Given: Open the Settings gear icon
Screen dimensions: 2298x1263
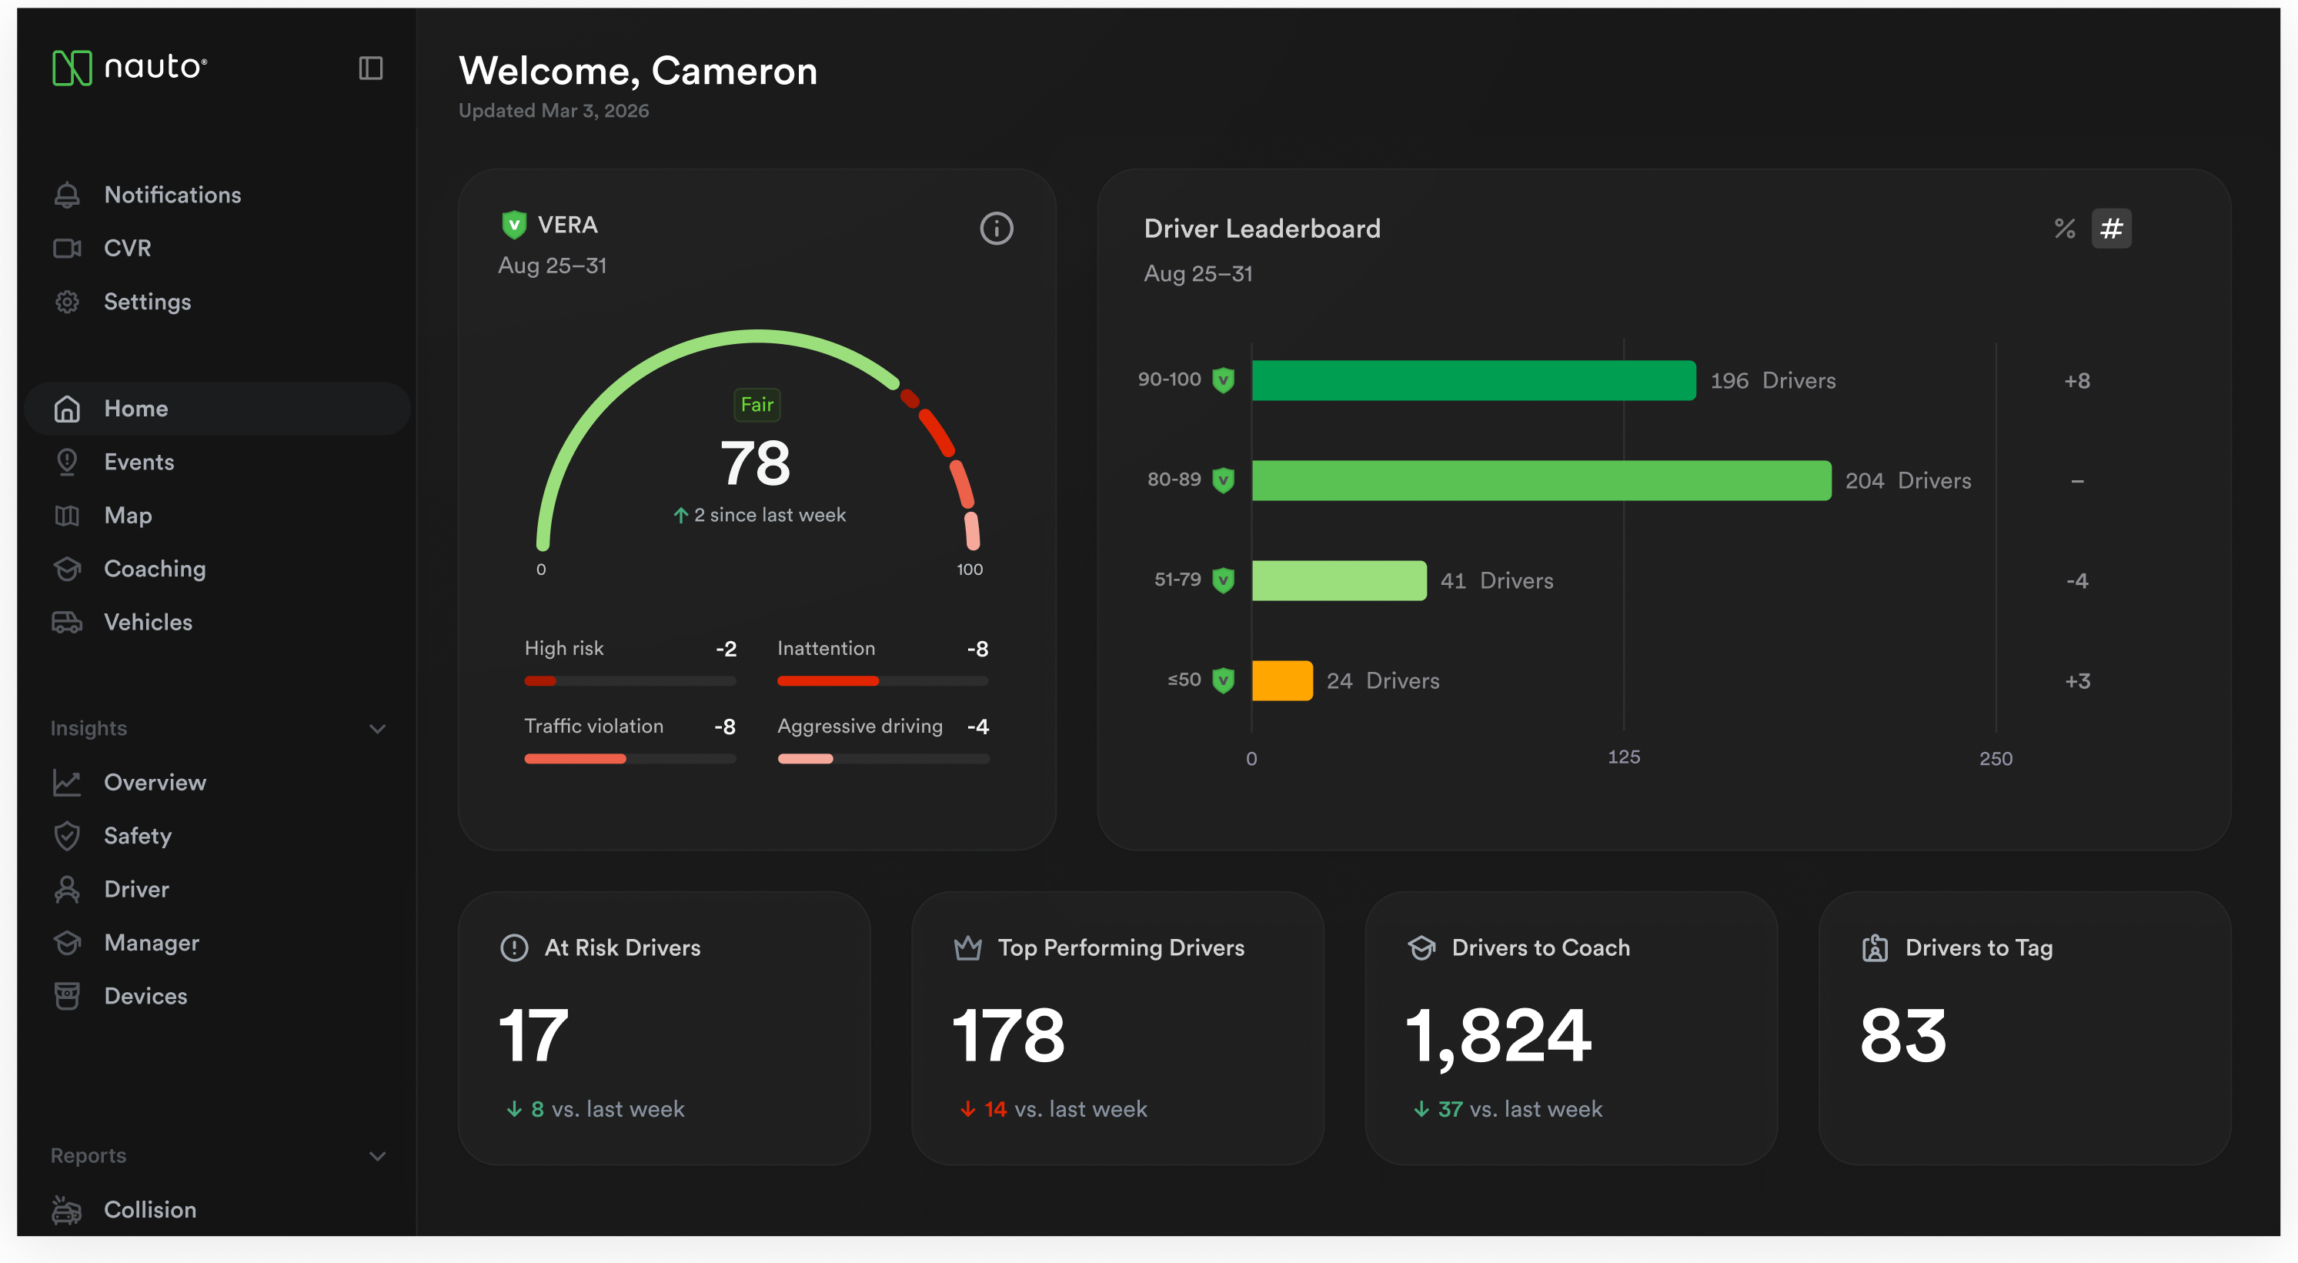Looking at the screenshot, I should 67,302.
